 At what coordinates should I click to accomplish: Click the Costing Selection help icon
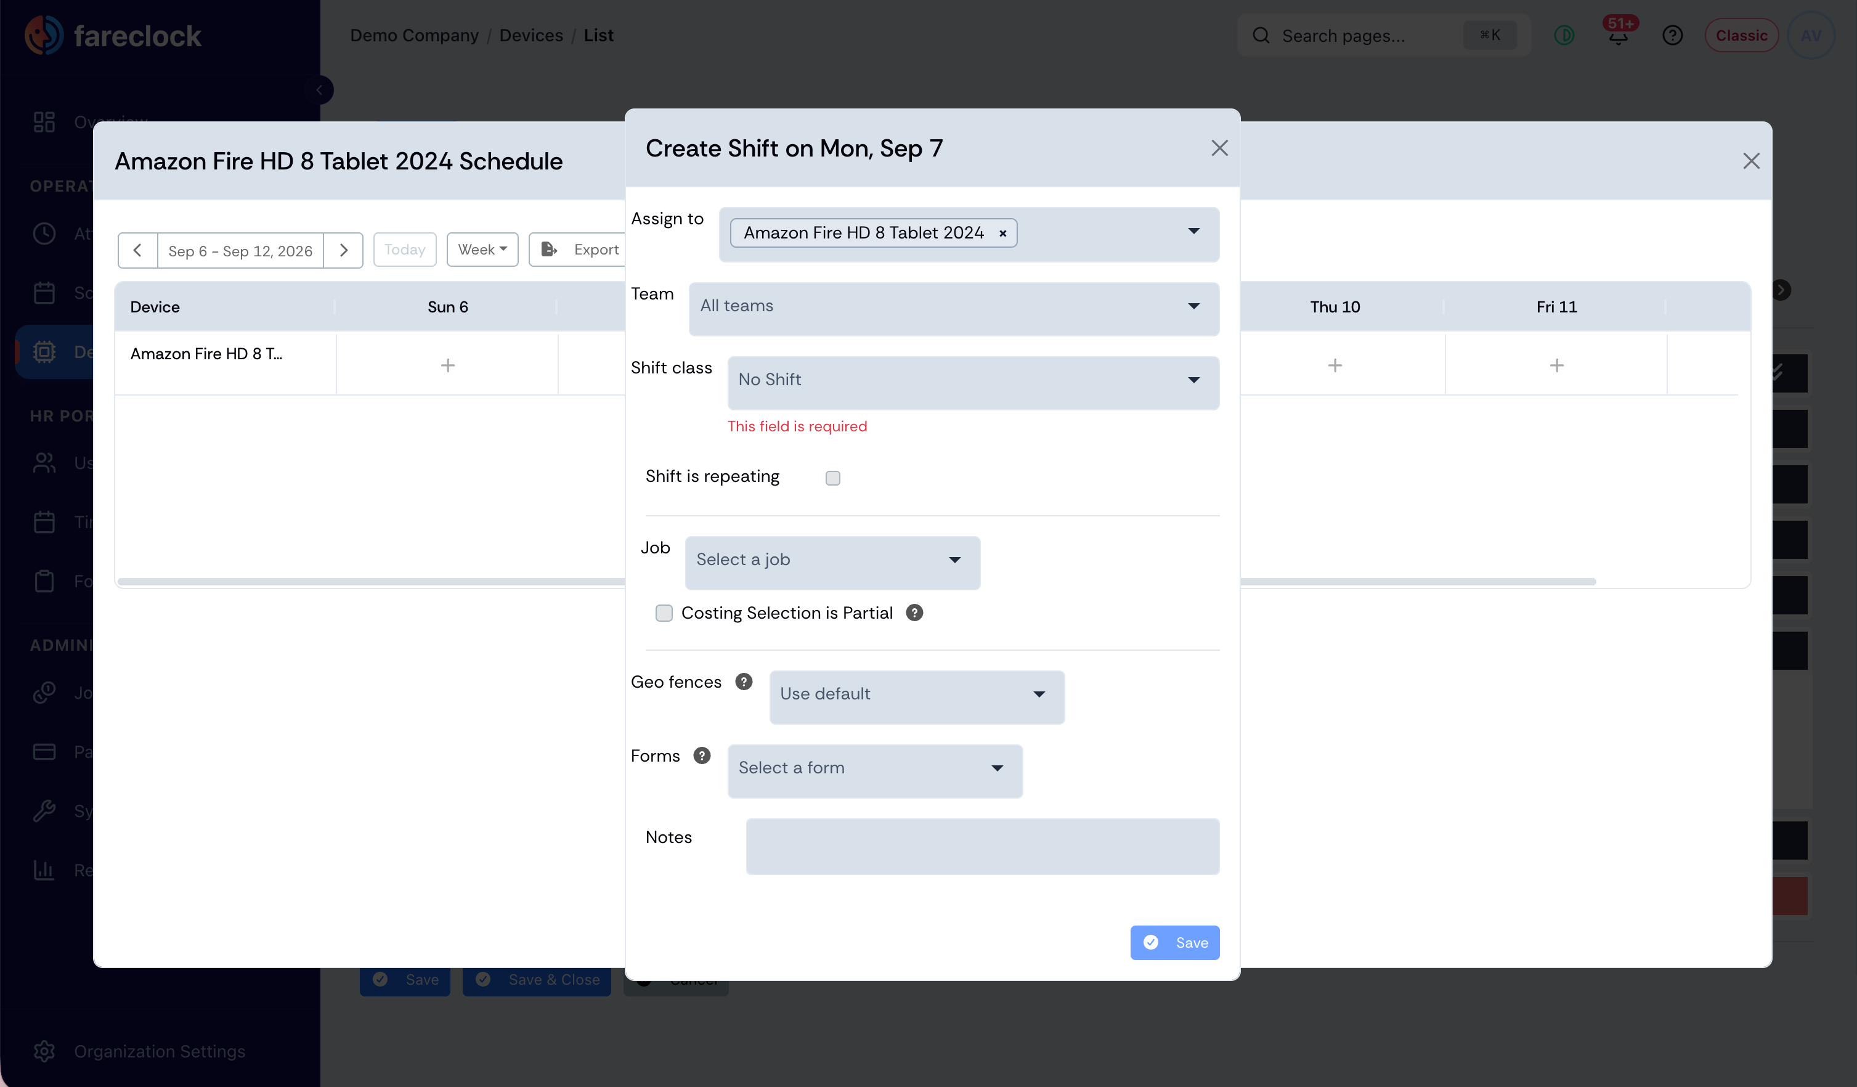coord(914,613)
